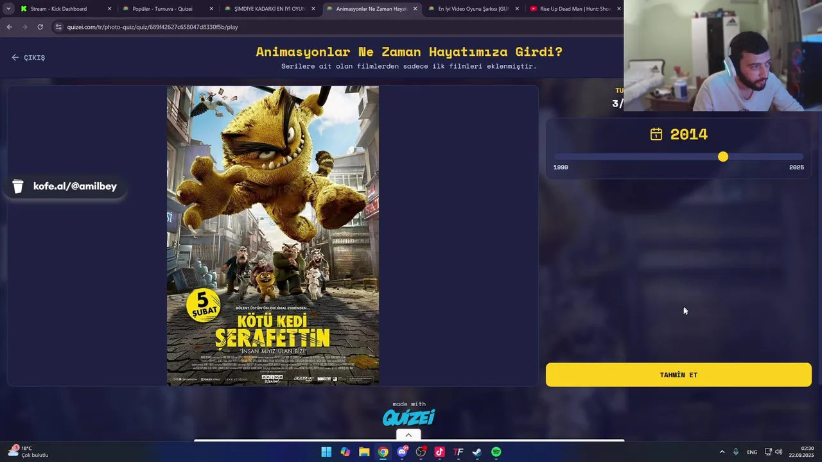Click the network icon in system tray
Screen dimensions: 822x462
pos(768,452)
